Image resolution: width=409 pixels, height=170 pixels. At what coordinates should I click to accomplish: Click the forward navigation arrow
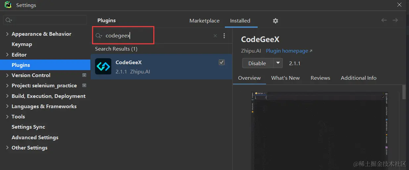[x=395, y=21]
